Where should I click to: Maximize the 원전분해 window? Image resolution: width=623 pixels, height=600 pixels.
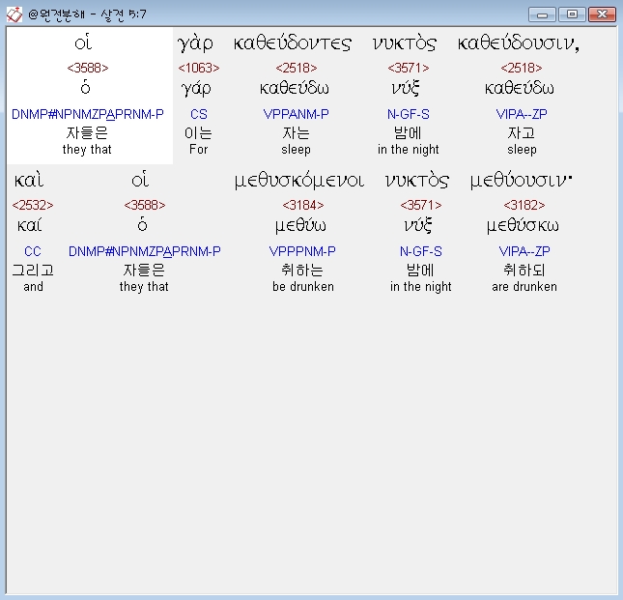pos(572,14)
